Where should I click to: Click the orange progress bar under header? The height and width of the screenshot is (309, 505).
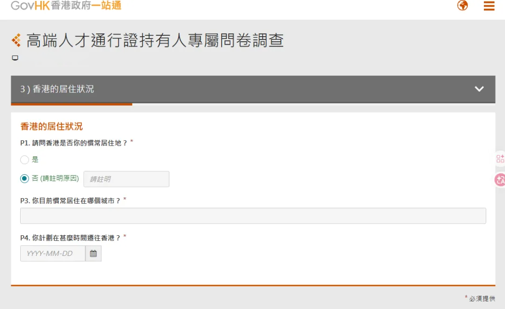click(x=71, y=104)
